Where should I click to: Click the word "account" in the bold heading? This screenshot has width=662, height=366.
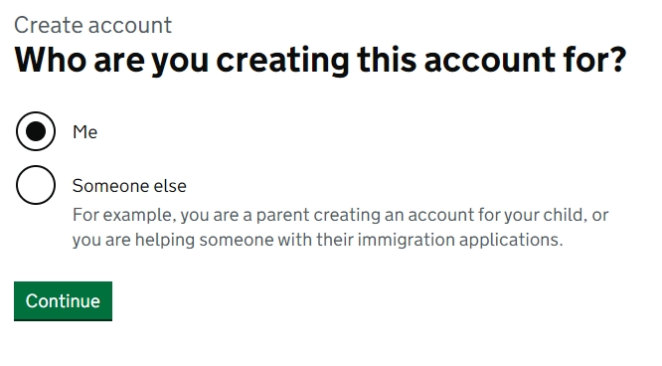pos(489,60)
